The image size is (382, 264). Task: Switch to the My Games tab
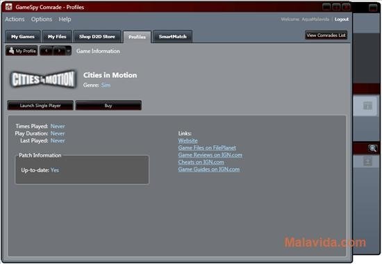(23, 37)
